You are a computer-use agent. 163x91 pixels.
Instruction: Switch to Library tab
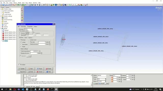pyautogui.click(x=7, y=7)
